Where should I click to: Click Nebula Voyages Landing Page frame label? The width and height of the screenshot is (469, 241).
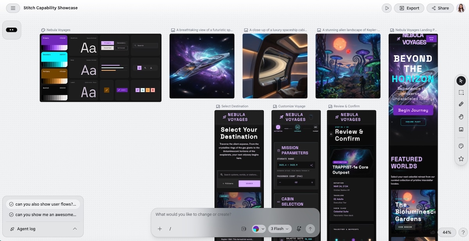pyautogui.click(x=416, y=30)
